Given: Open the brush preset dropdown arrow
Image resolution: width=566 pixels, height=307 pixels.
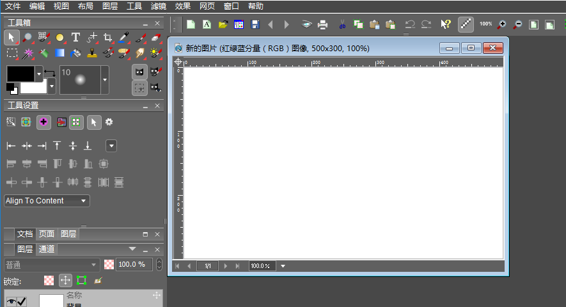Looking at the screenshot, I should (x=105, y=80).
